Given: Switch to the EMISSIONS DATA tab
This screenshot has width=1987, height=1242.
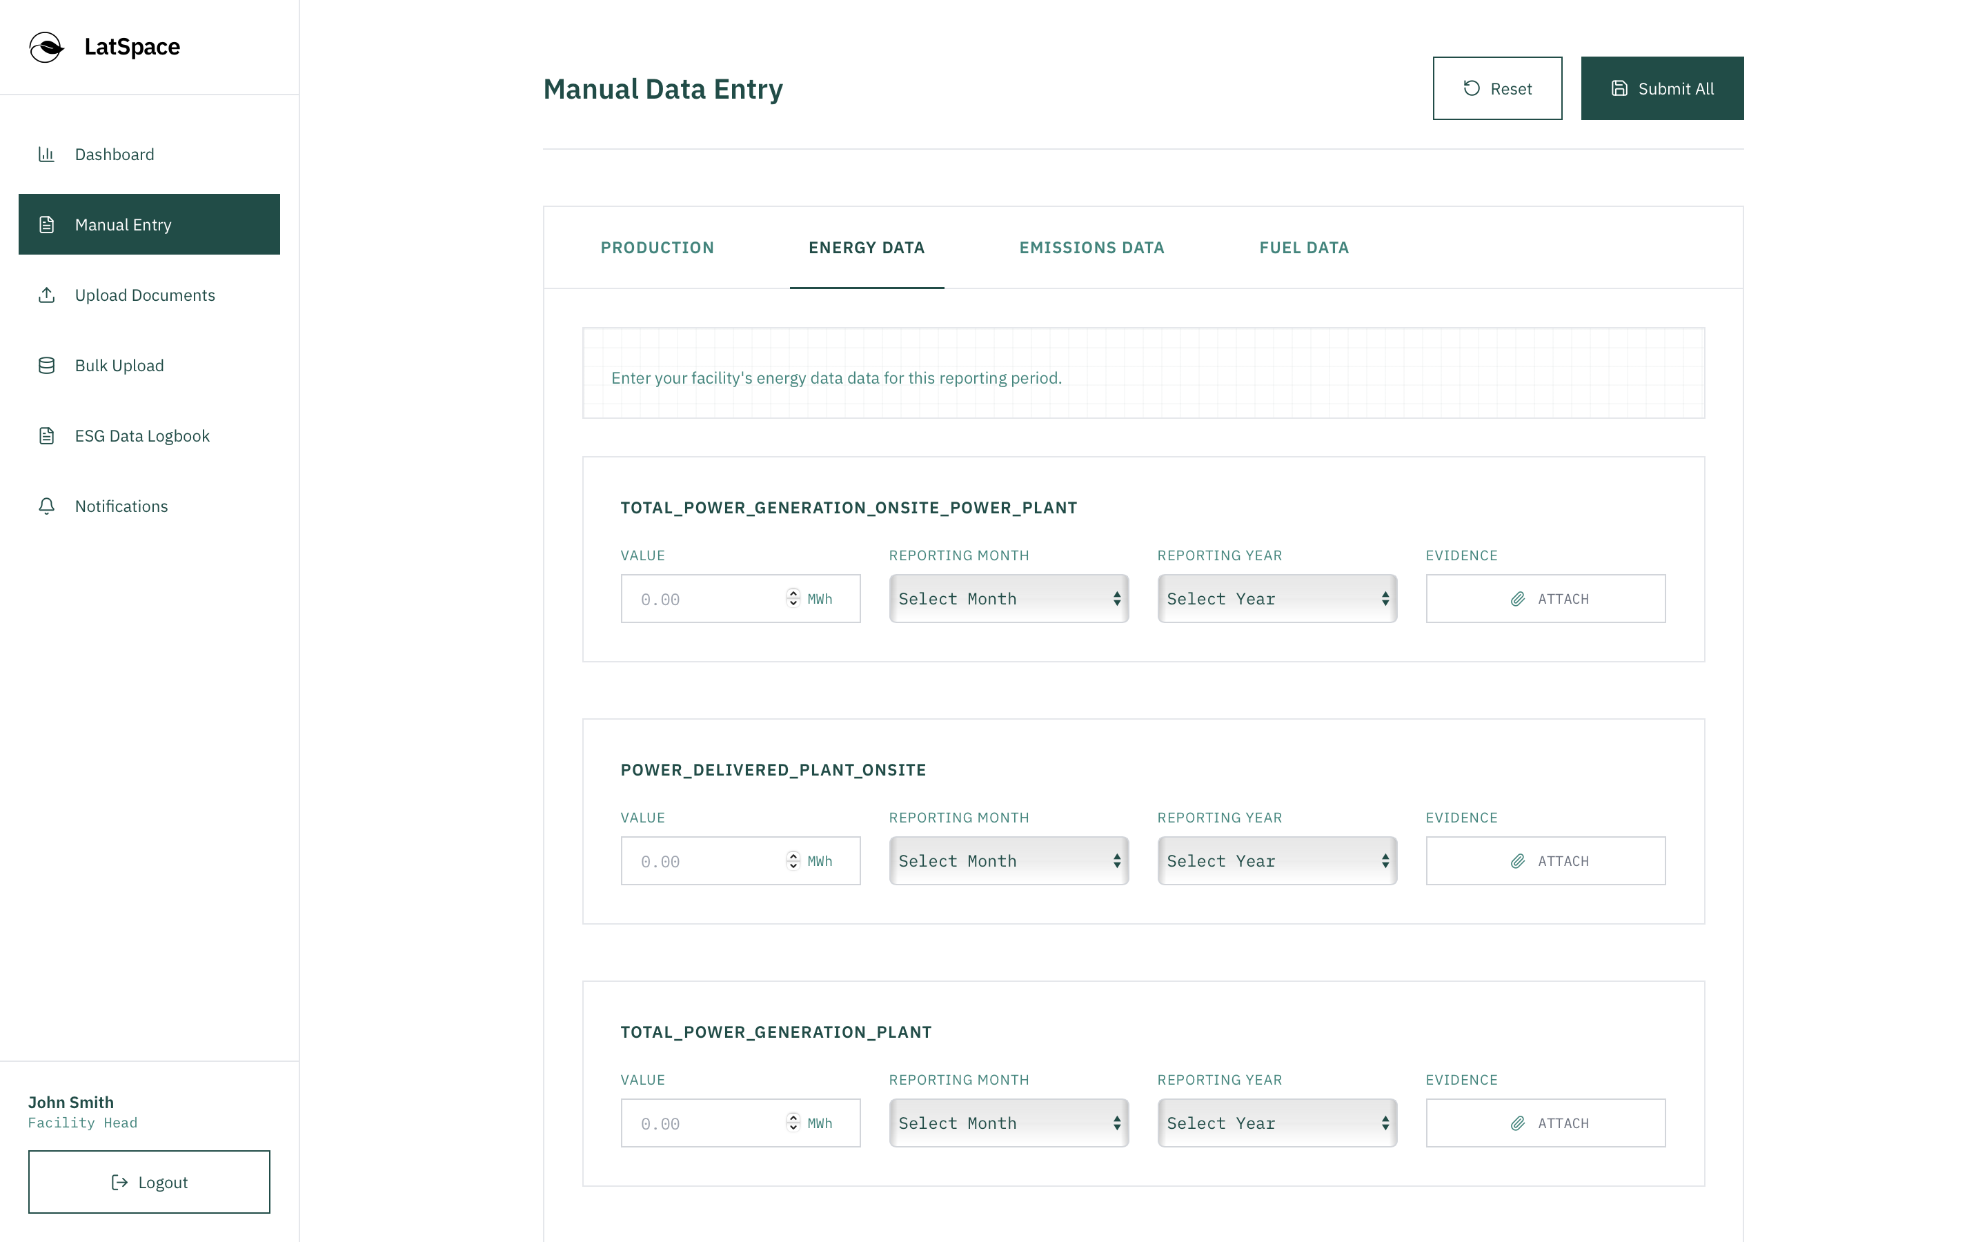Looking at the screenshot, I should (1092, 247).
